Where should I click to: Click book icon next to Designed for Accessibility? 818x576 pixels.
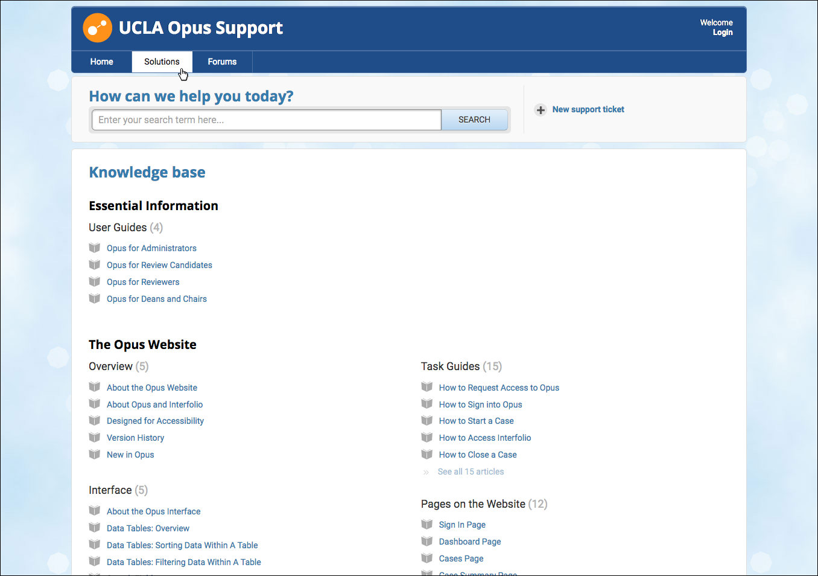[x=95, y=420]
